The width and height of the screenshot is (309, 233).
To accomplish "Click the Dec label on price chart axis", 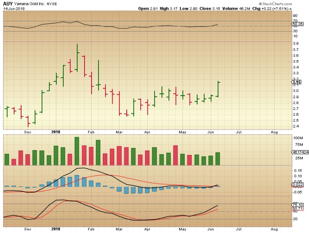I will coord(28,132).
